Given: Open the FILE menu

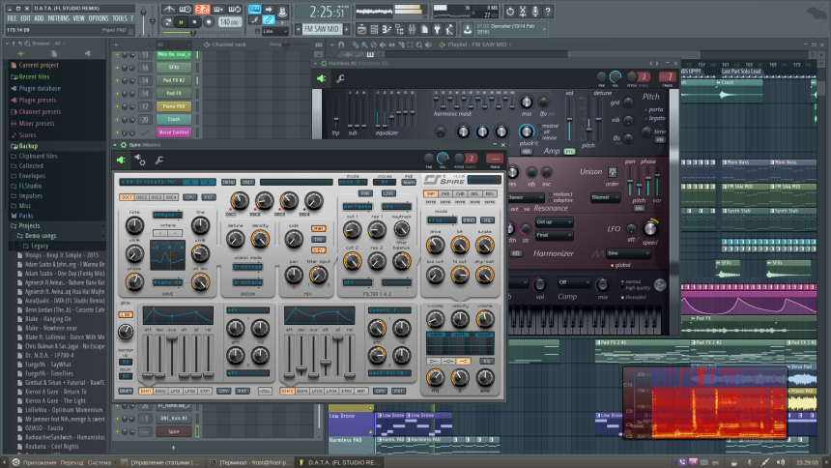Looking at the screenshot, I should [12, 18].
